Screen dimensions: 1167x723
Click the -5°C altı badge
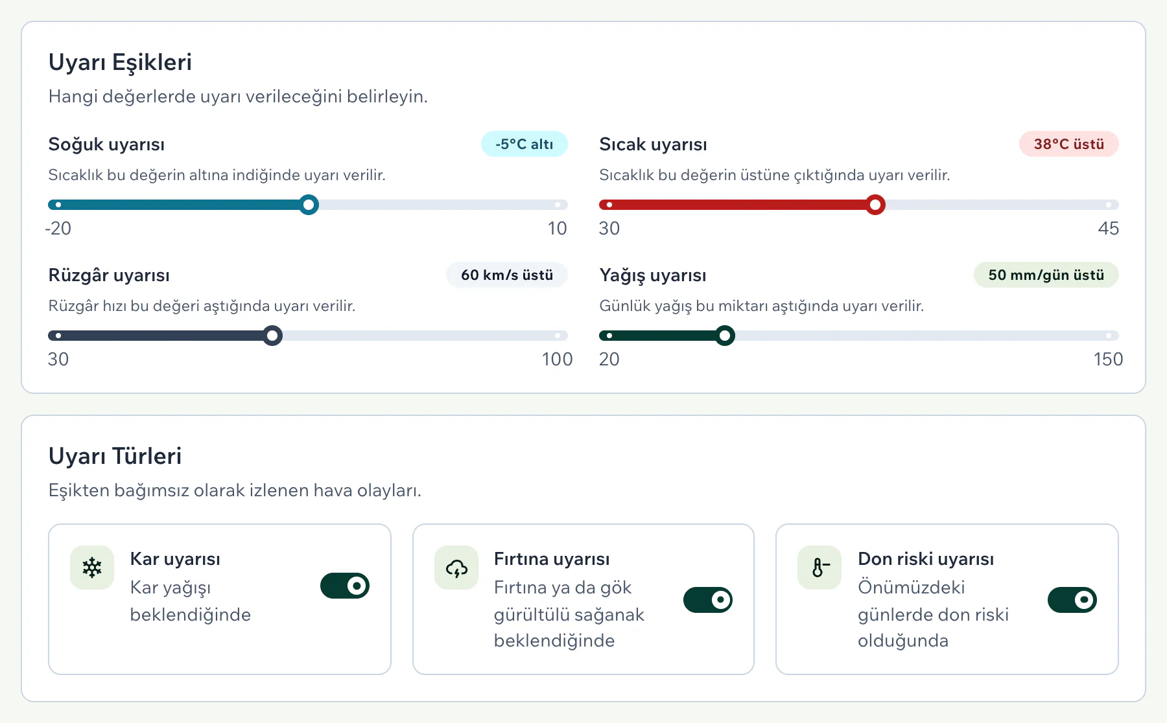point(525,144)
